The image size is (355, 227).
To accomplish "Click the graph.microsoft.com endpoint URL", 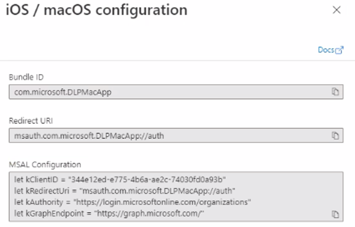I will (x=149, y=213).
